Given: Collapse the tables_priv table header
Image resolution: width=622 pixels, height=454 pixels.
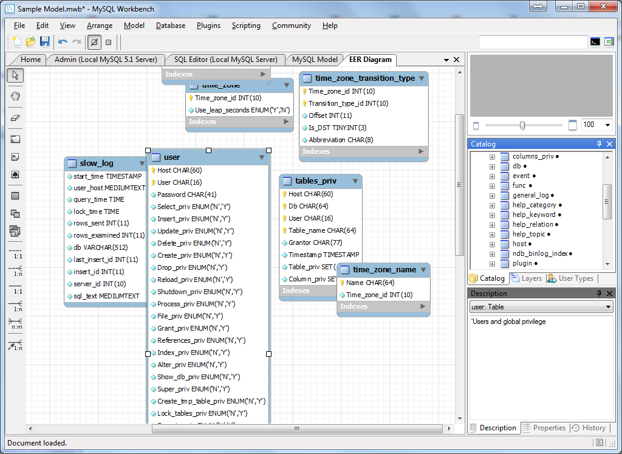Looking at the screenshot, I should 355,181.
